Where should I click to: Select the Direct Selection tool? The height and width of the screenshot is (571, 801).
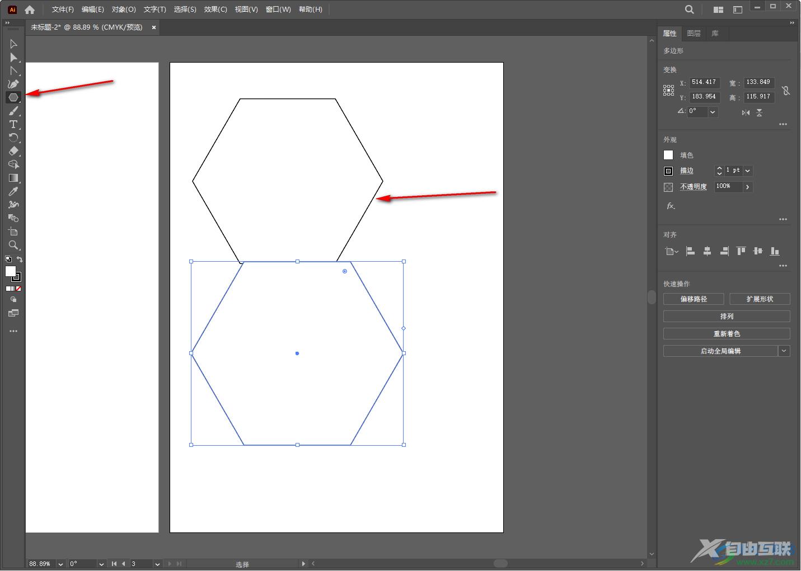pos(13,57)
